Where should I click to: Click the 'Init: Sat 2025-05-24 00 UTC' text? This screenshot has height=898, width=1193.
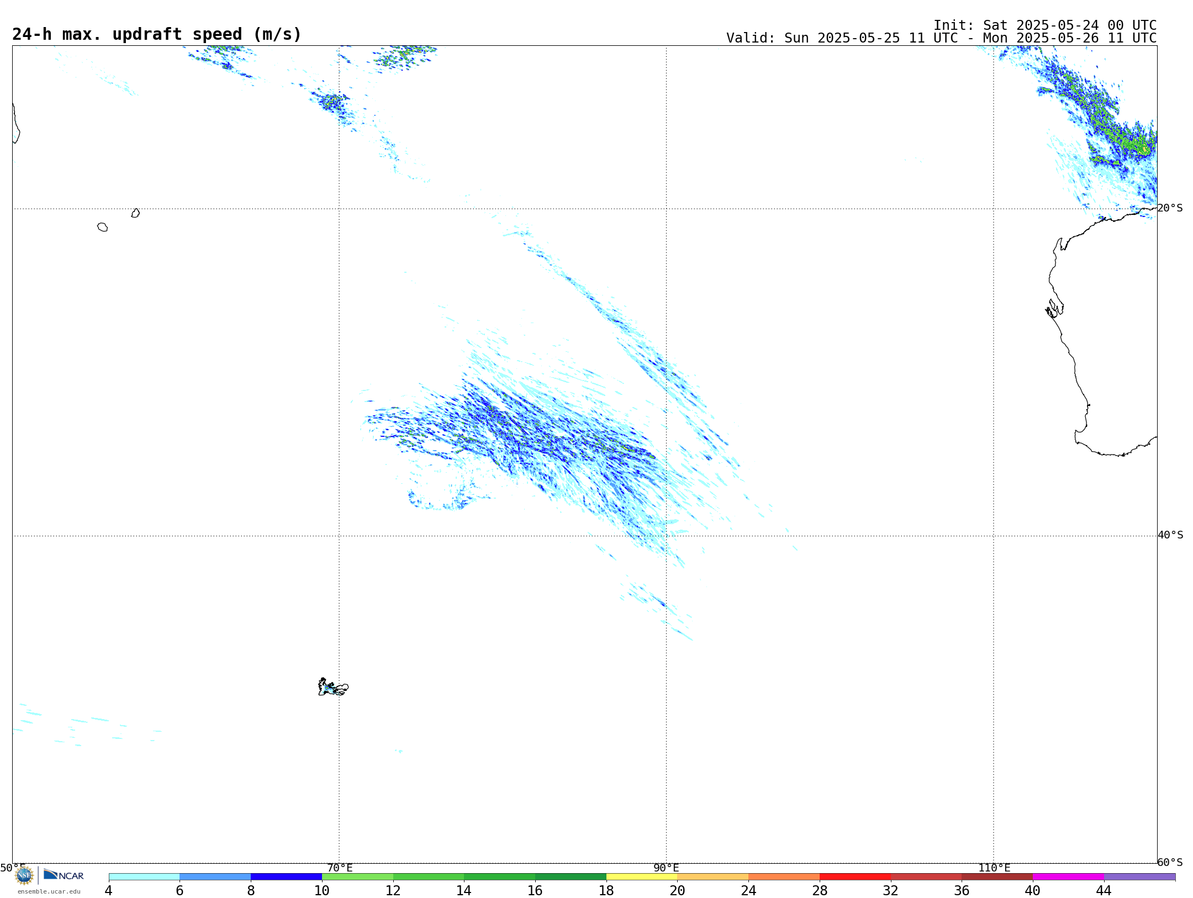[1045, 25]
